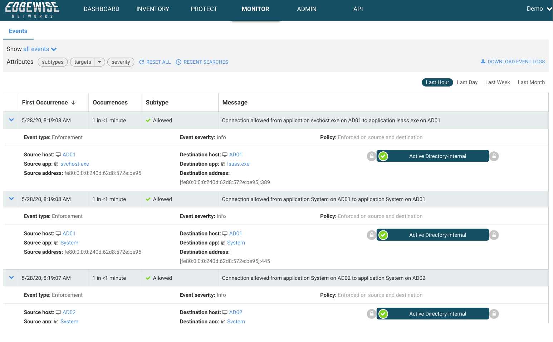Click the 5/28/20, 8:19:07 AM timestamp

46,278
